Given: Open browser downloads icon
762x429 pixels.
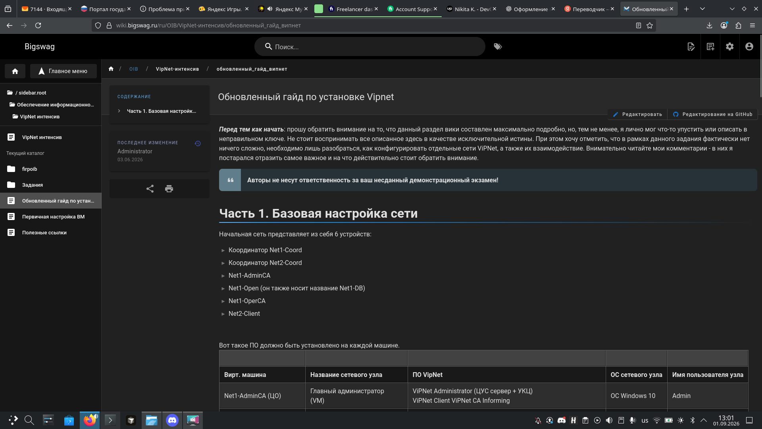Looking at the screenshot, I should 709,25.
